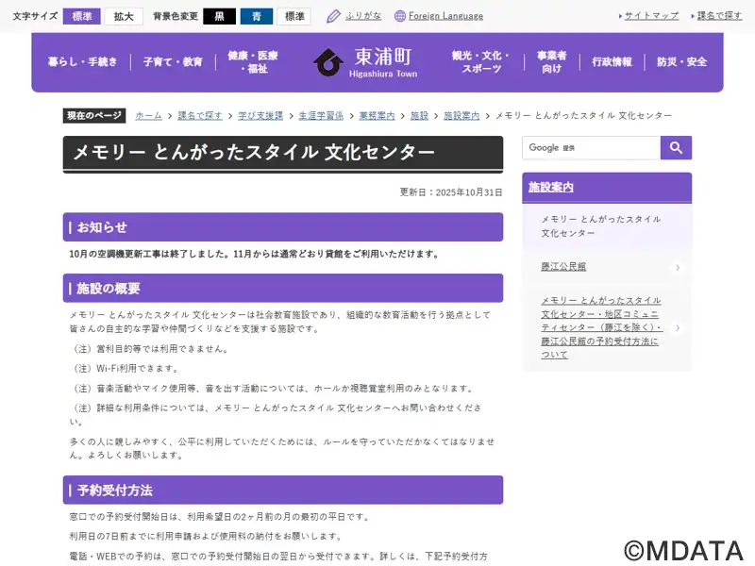Click the 生涯学習係 breadcrumb link
The height and width of the screenshot is (566, 755).
pos(321,115)
